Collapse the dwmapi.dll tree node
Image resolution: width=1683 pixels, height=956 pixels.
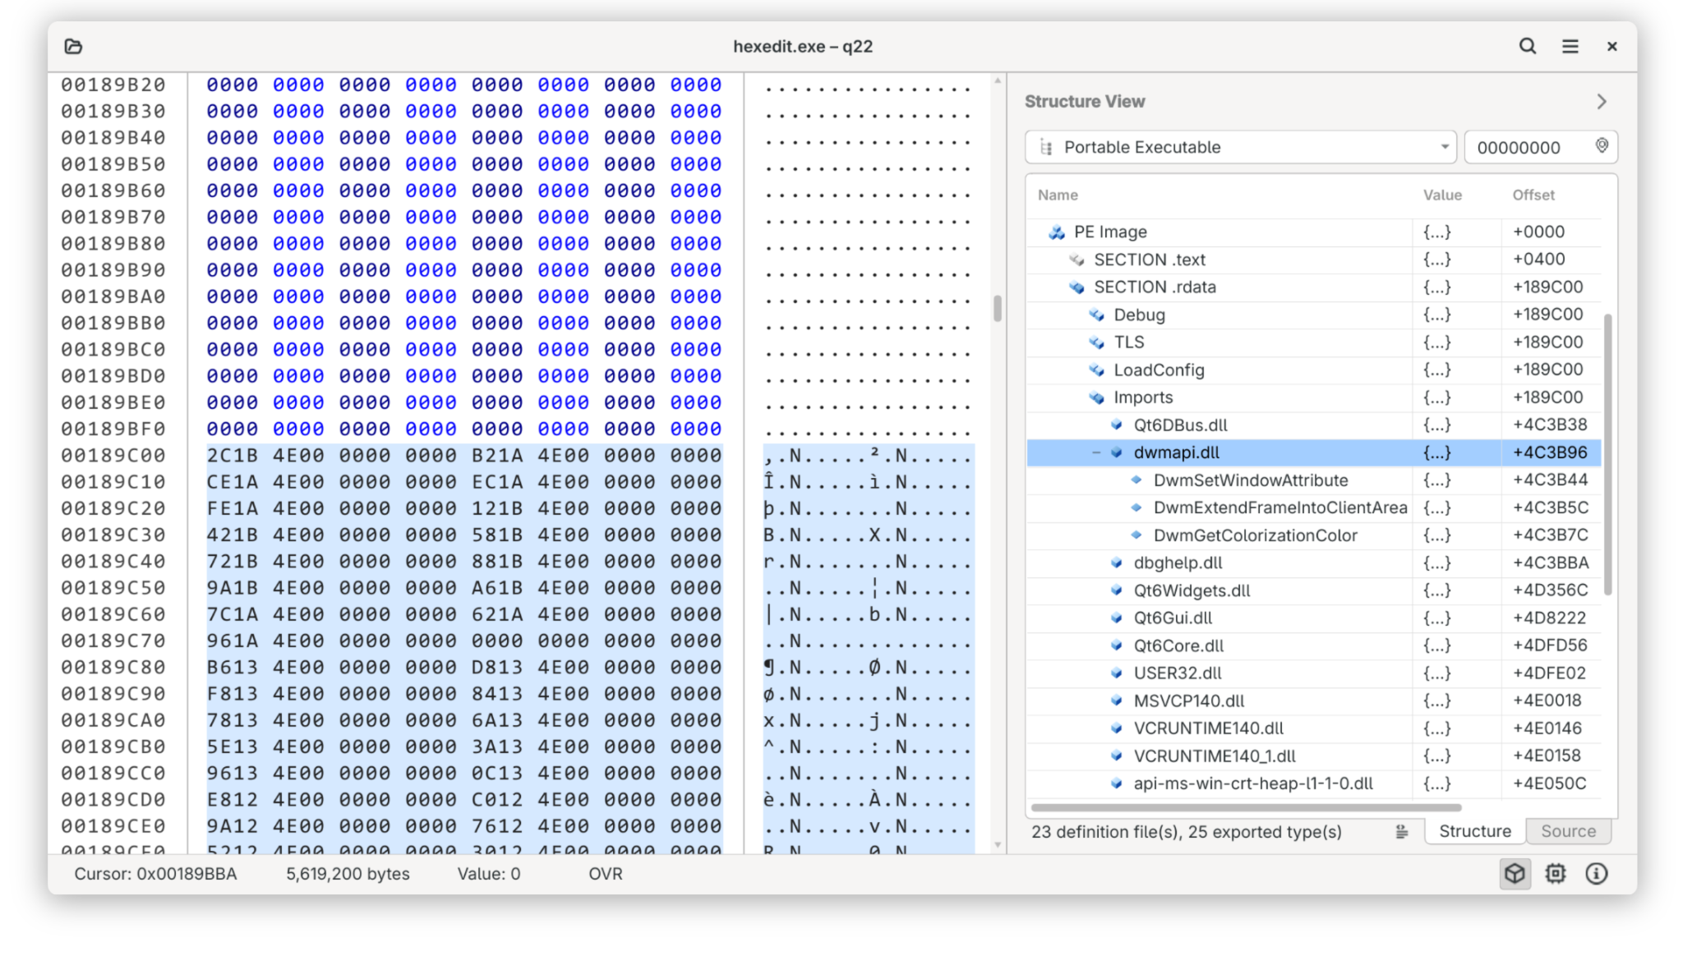point(1095,453)
